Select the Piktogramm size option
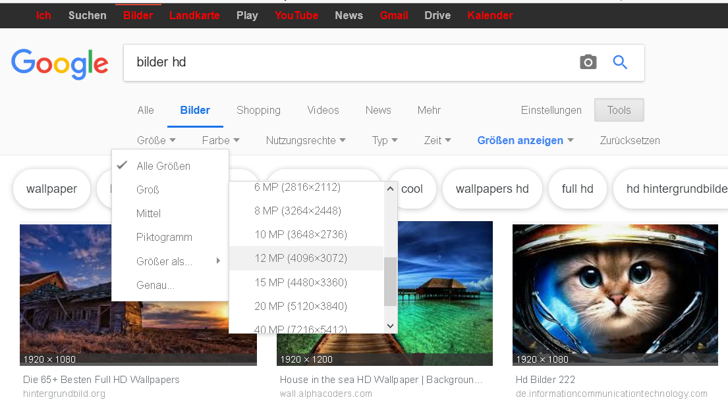Image resolution: width=728 pixels, height=408 pixels. [164, 237]
